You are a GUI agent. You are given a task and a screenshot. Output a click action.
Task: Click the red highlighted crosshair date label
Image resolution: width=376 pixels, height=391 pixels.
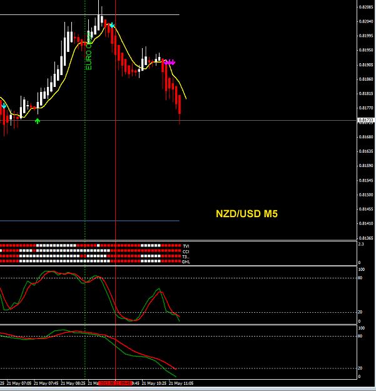click(x=115, y=383)
